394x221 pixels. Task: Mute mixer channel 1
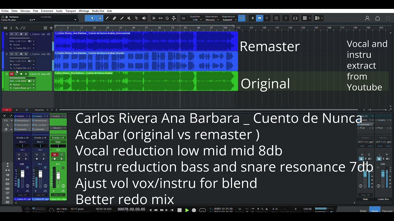point(19,155)
